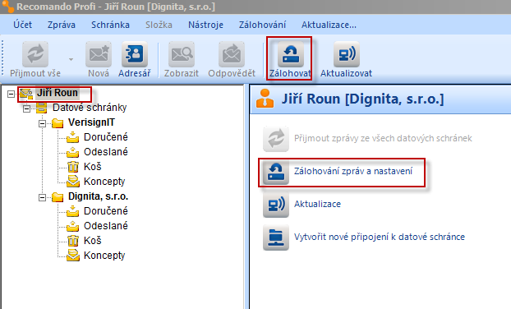Click the new connection network-folder icon

pos(276,238)
